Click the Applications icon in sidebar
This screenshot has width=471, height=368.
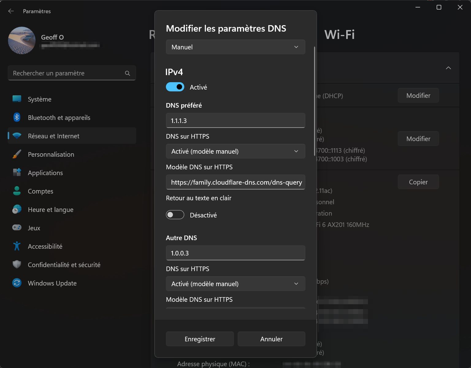point(17,173)
